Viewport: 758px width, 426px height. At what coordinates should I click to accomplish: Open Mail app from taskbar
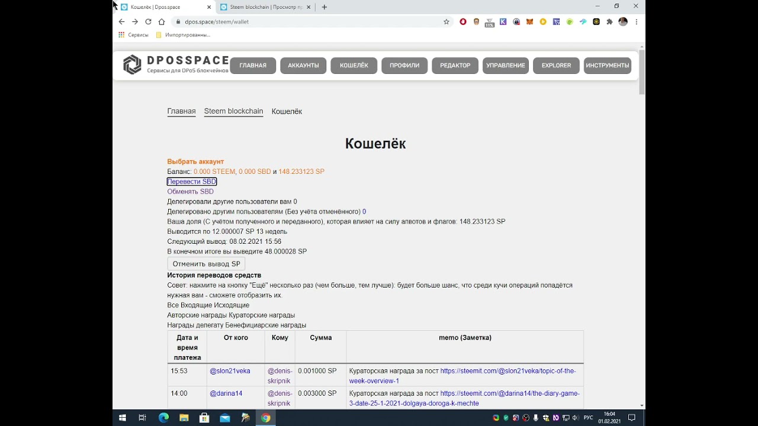click(225, 418)
